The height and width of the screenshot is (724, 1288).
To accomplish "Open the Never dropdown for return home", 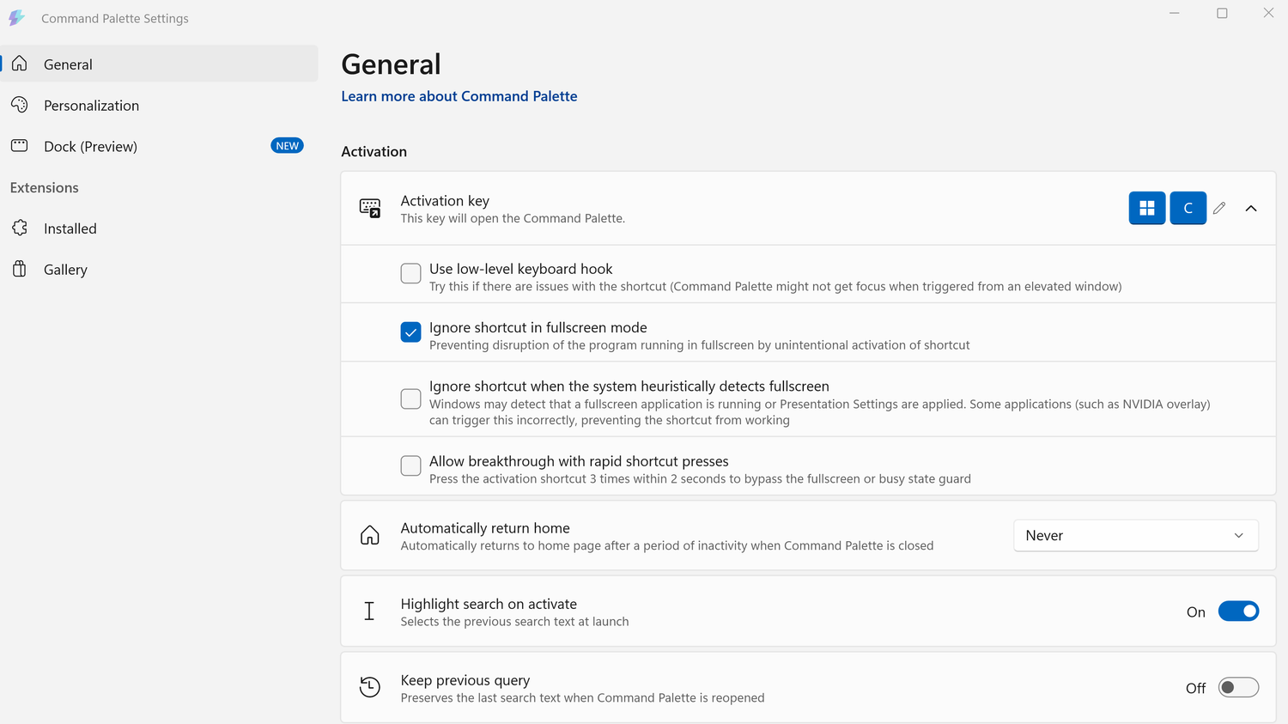I will point(1136,535).
